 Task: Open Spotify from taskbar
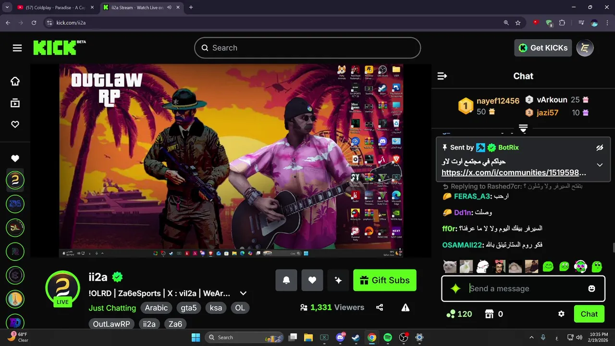[388, 337]
